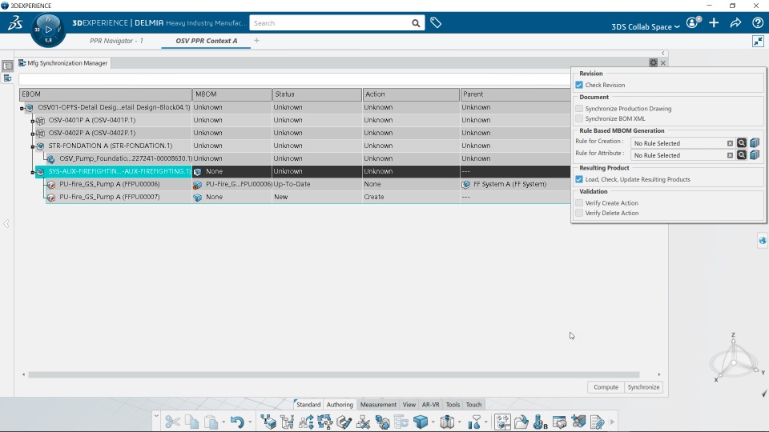The image size is (769, 432).
Task: Toggle Synchronize Production Drawing checkbox
Action: 579,109
